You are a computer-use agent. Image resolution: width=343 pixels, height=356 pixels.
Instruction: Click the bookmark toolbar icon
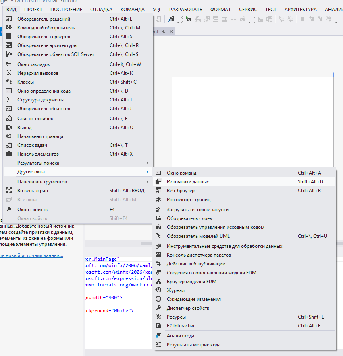(302, 19)
